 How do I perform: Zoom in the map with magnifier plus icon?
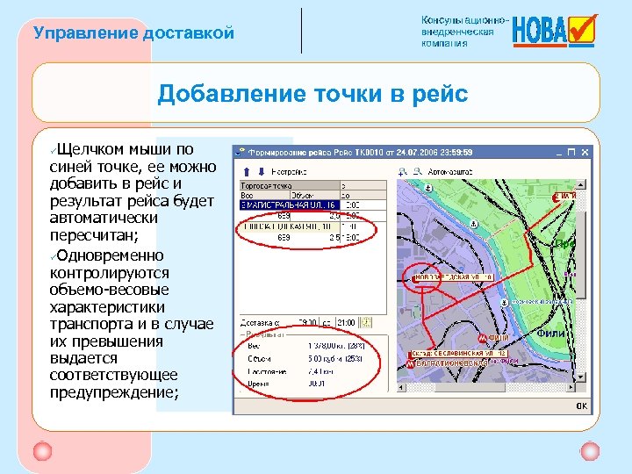[x=402, y=172]
